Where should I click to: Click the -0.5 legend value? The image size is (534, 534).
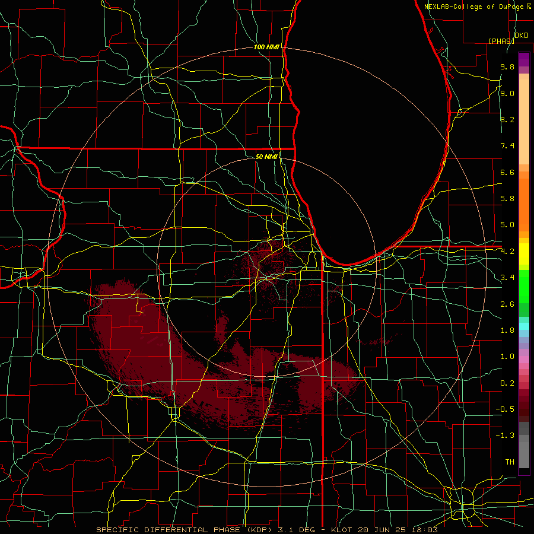(x=505, y=409)
